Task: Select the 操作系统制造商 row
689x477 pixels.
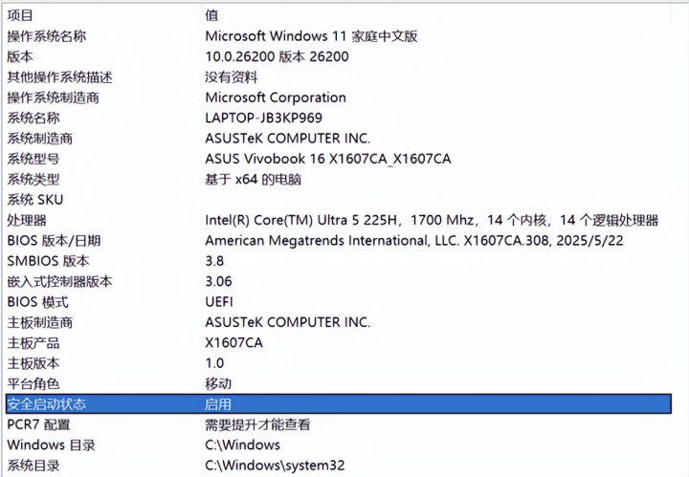Action: pyautogui.click(x=53, y=98)
